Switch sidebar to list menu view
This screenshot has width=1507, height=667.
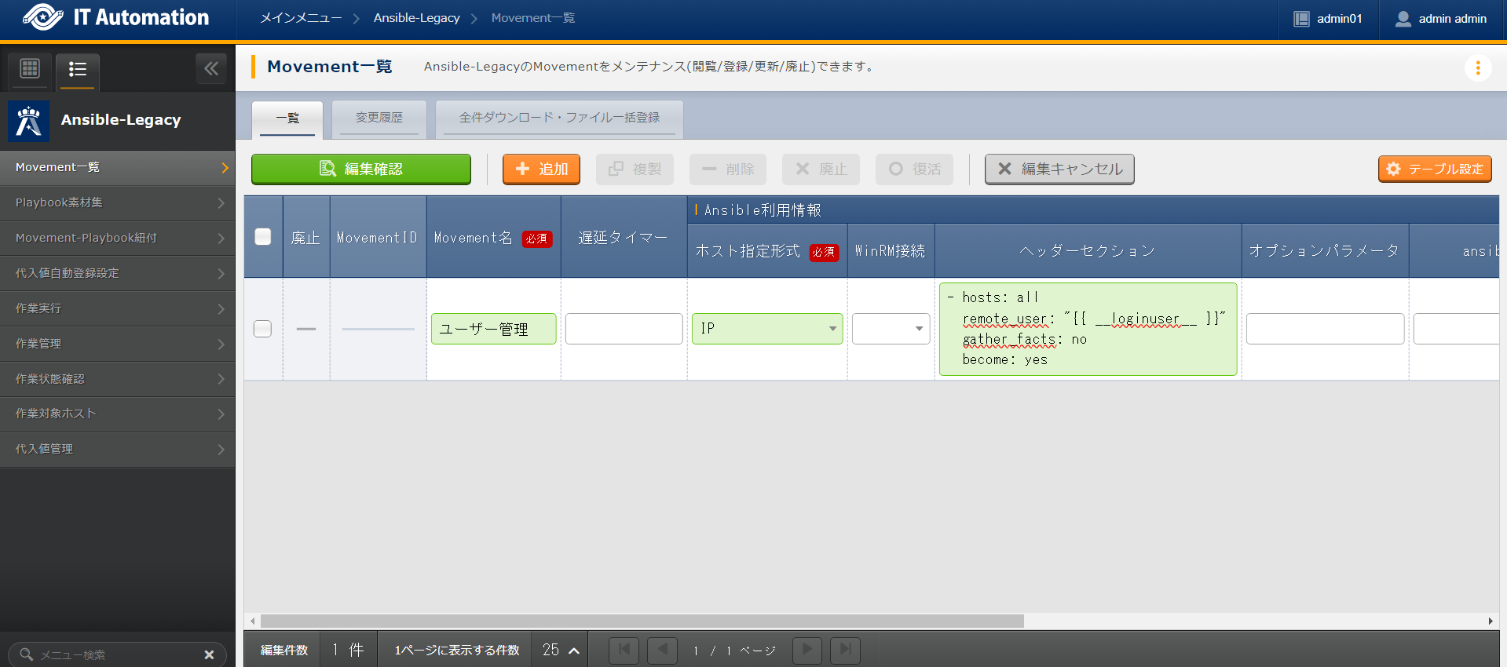(77, 69)
